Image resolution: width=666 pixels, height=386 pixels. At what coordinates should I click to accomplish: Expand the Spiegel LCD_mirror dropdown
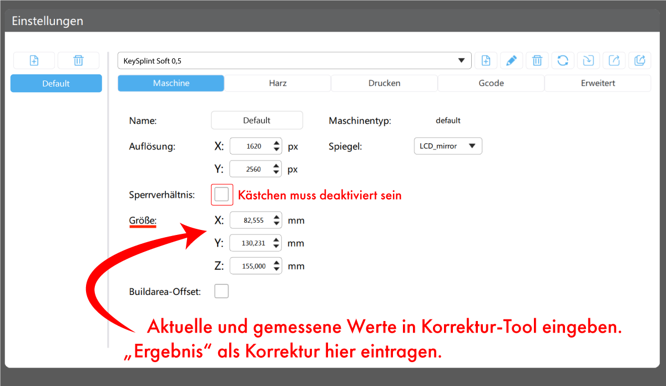[x=447, y=146]
